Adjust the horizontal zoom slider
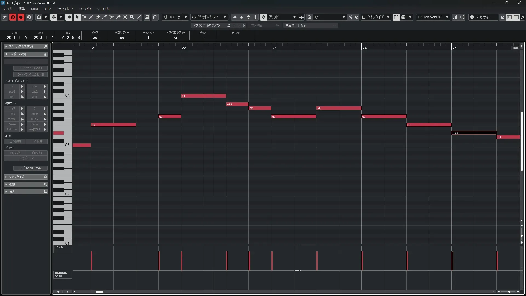This screenshot has height=296, width=526. coord(509,292)
